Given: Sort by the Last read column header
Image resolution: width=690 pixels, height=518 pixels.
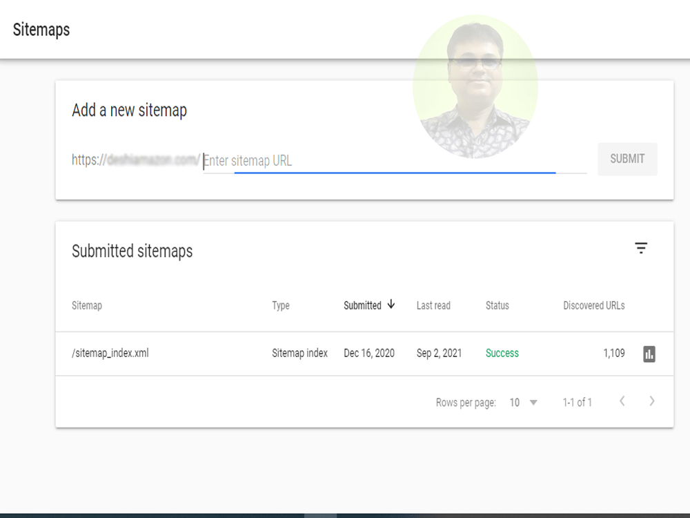Looking at the screenshot, I should (433, 305).
